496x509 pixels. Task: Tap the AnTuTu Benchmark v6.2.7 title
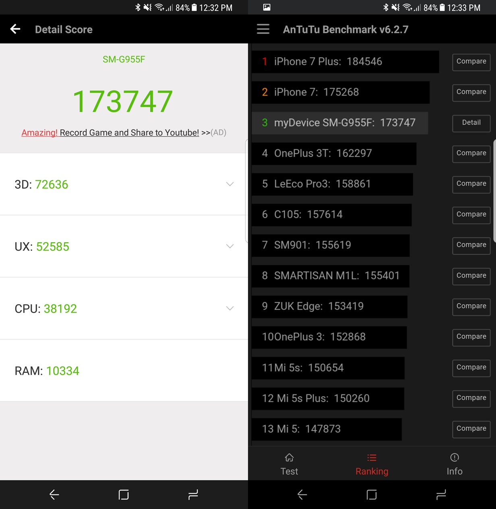tap(345, 29)
